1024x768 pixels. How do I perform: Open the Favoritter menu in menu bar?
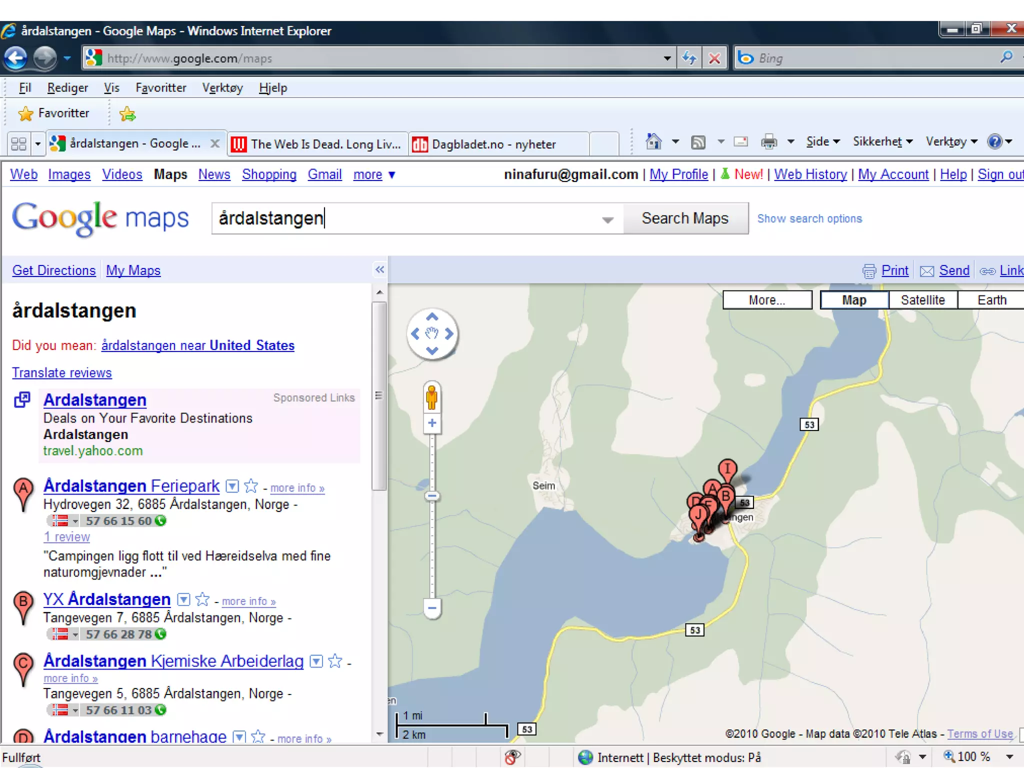click(160, 88)
